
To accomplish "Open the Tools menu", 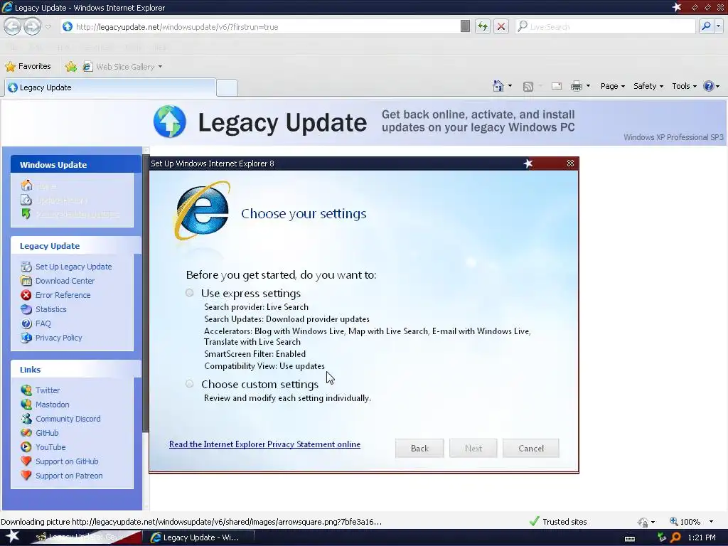I will (x=684, y=86).
